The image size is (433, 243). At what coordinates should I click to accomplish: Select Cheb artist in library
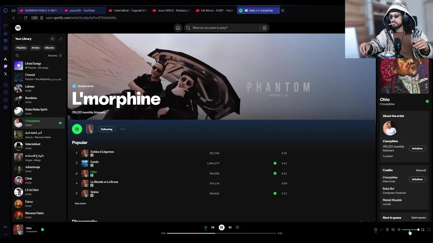point(39,181)
